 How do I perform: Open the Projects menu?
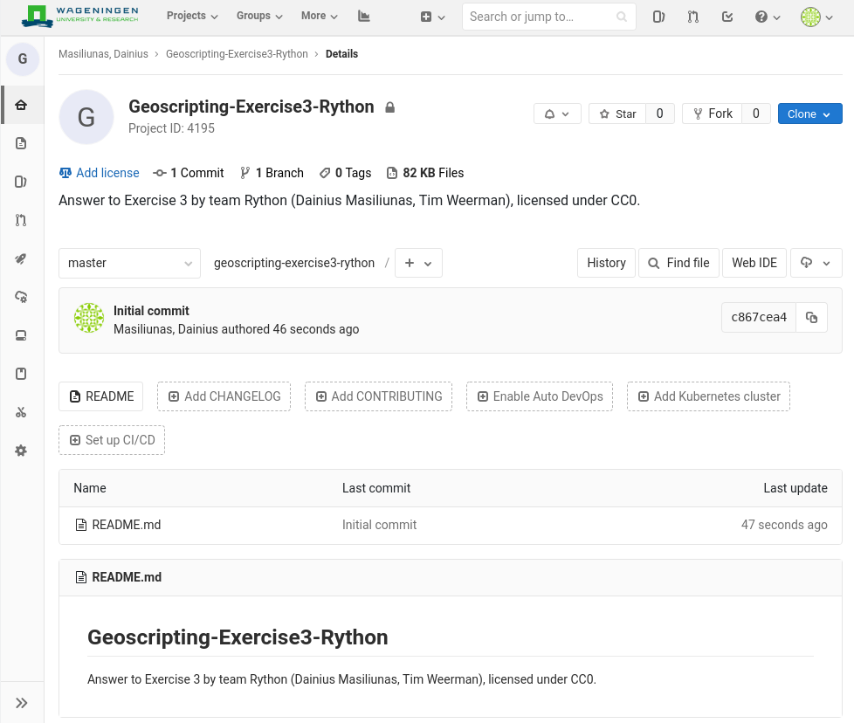pyautogui.click(x=191, y=16)
